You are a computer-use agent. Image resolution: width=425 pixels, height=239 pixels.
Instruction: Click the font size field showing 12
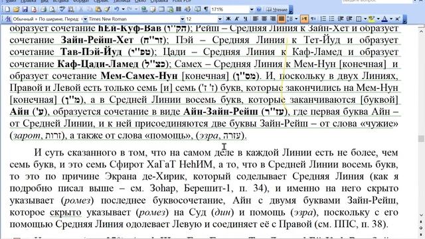201,19
